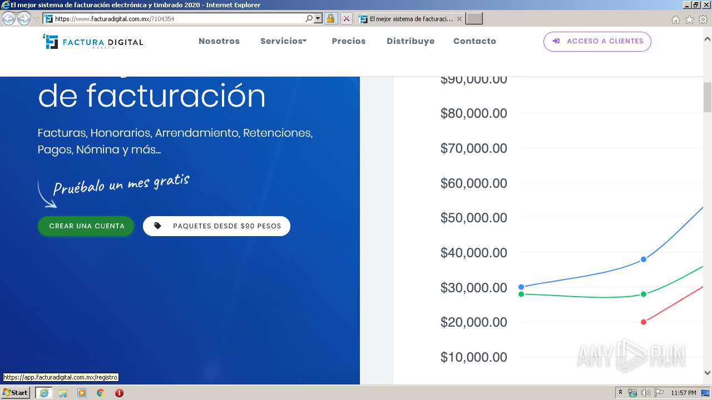This screenshot has height=400, width=712.
Task: Click the $50,000.00 axis label
Action: (x=474, y=218)
